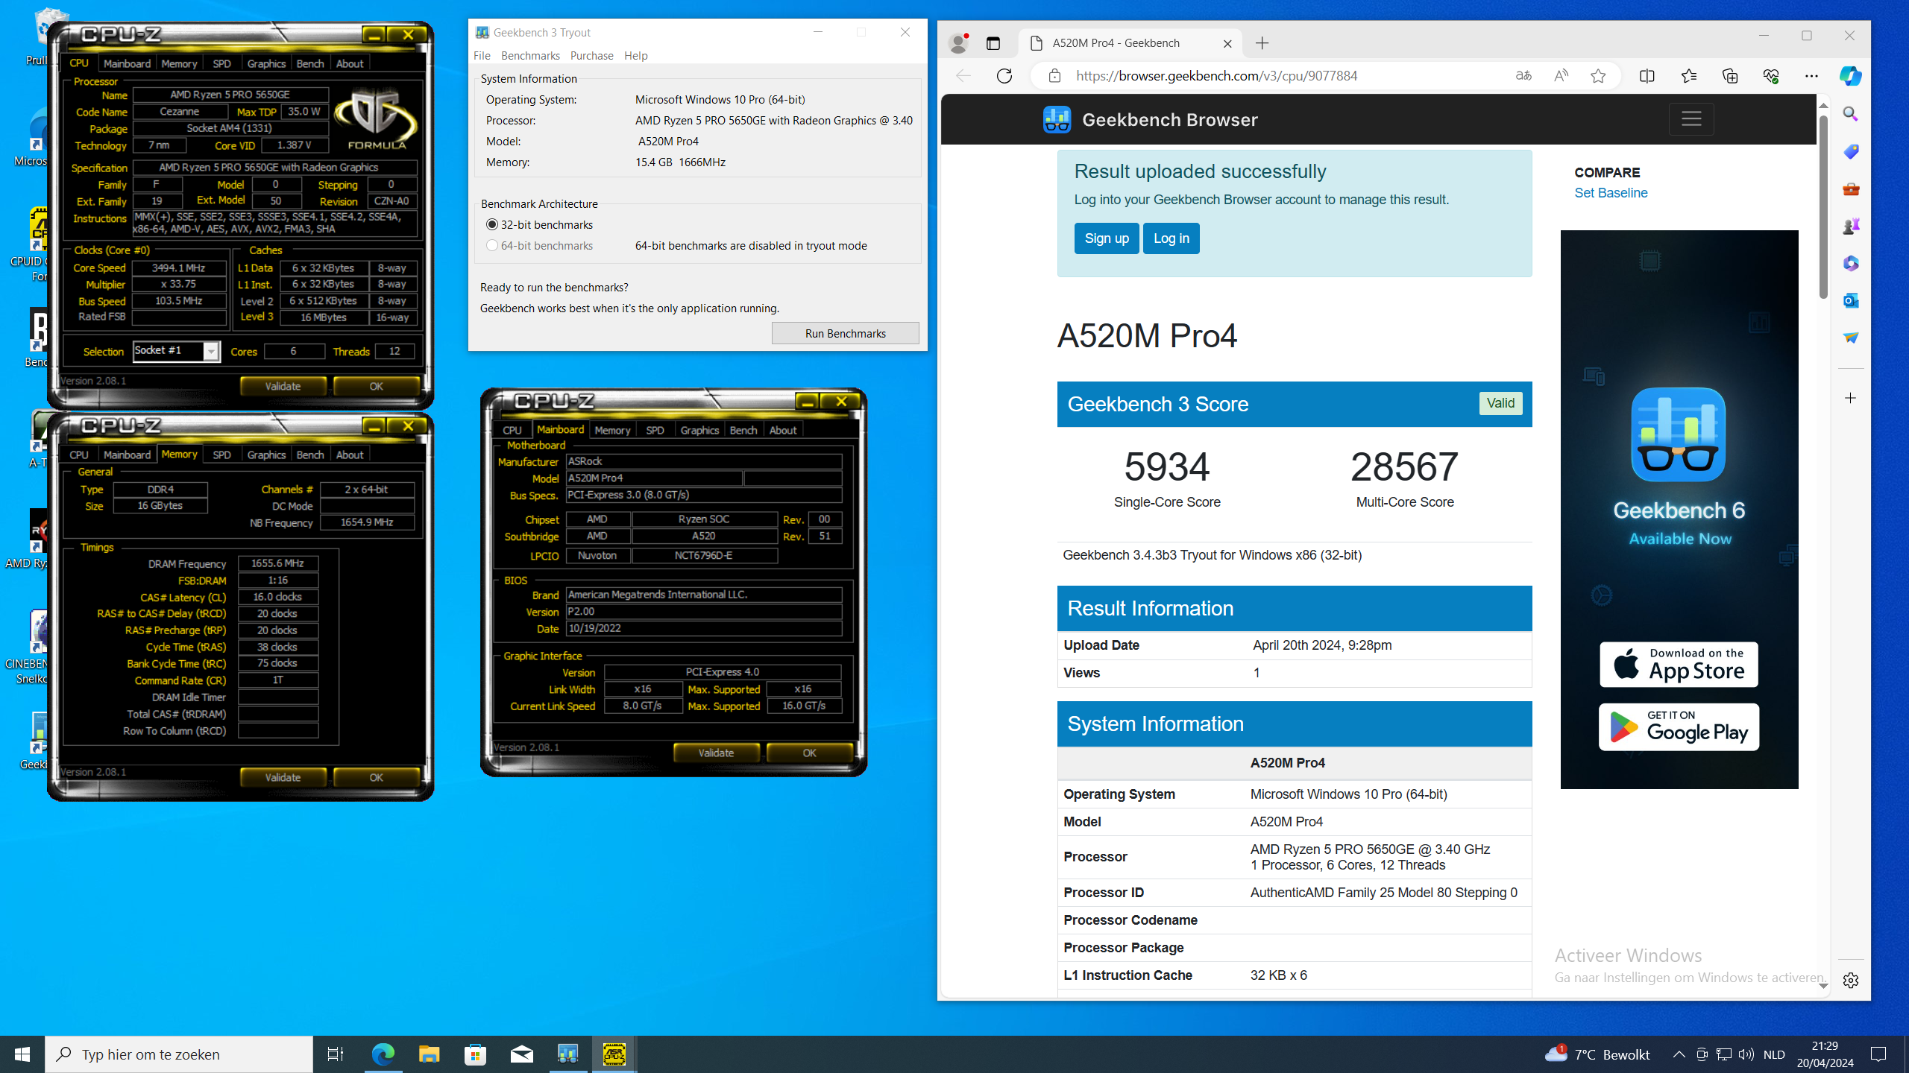Click the Set Baseline link
1909x1073 pixels.
(x=1611, y=193)
